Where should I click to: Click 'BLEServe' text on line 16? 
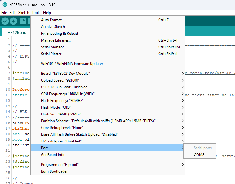point(22,123)
